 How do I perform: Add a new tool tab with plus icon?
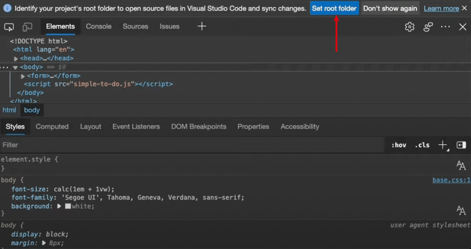point(202,26)
